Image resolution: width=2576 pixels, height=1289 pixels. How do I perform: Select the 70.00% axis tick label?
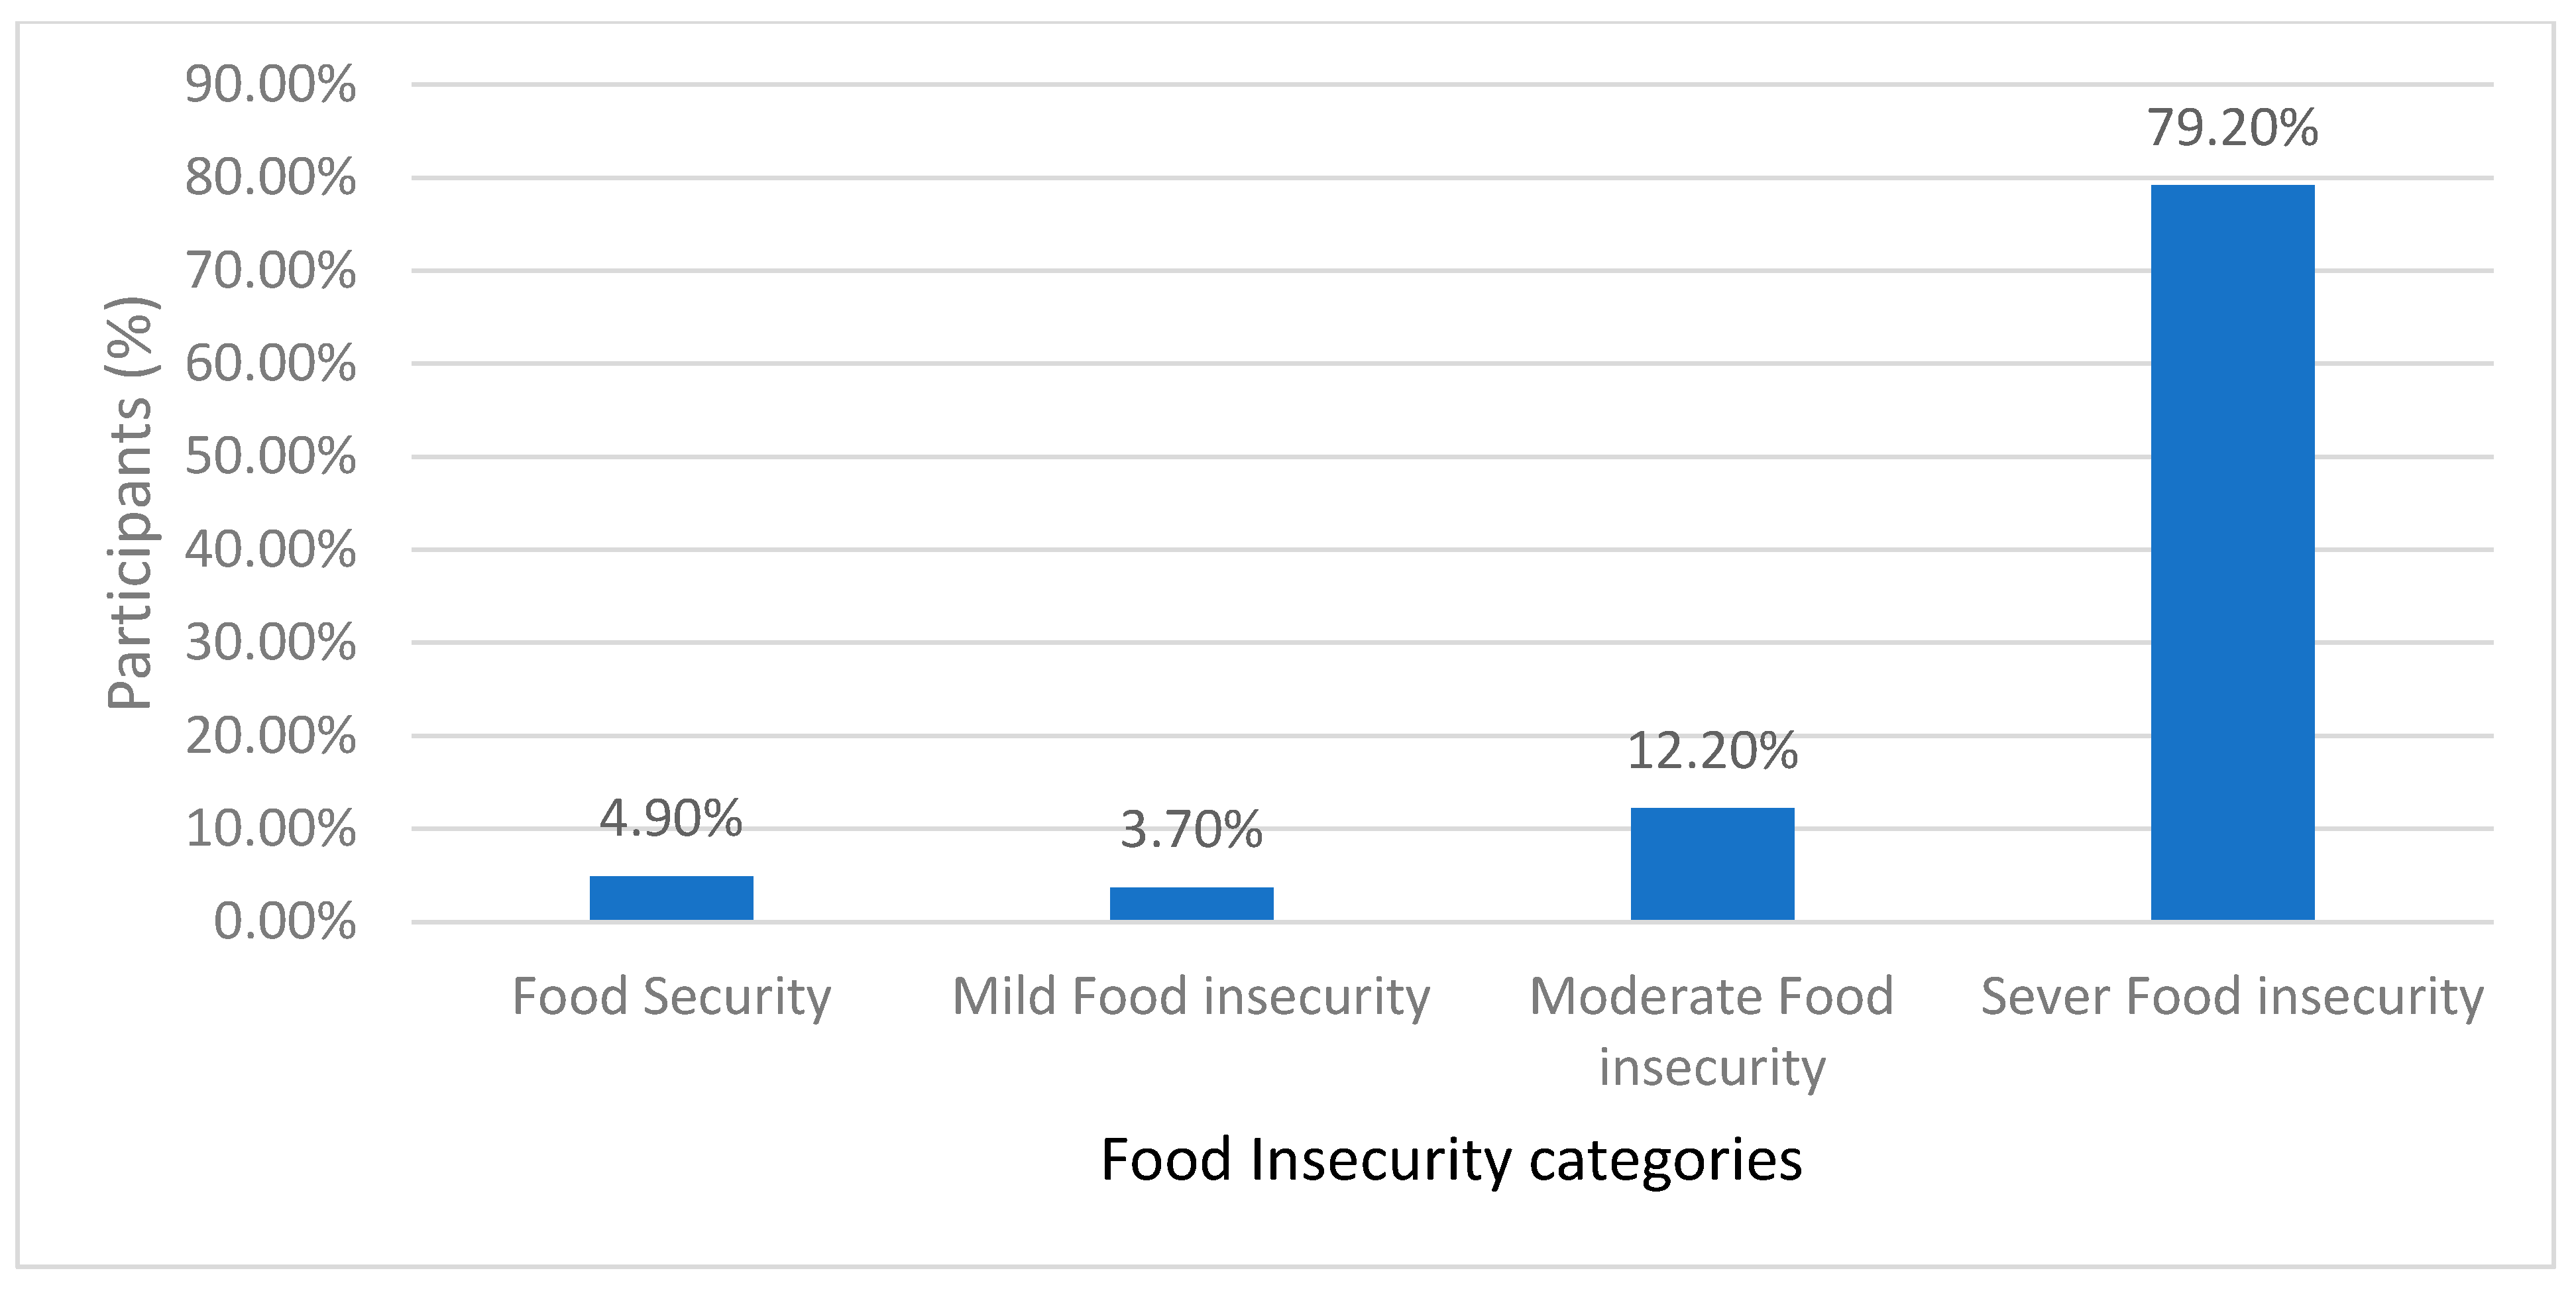tap(270, 270)
